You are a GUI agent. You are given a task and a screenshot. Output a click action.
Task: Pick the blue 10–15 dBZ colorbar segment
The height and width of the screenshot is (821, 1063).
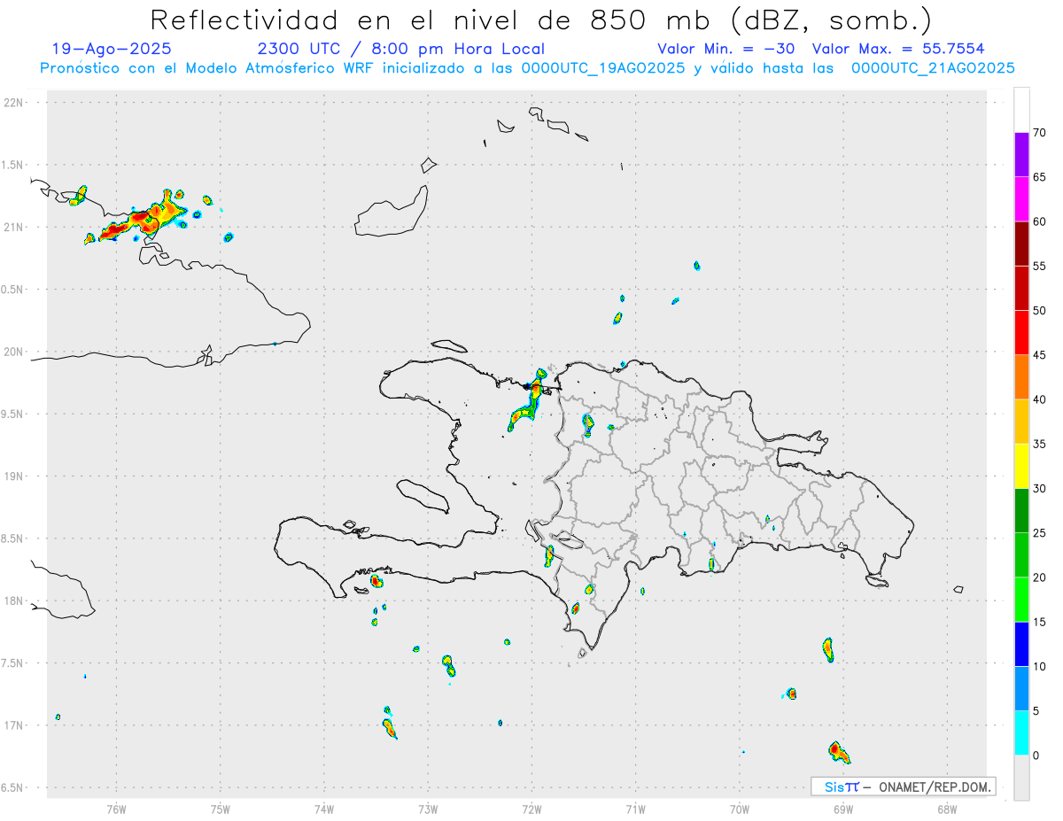click(1021, 644)
